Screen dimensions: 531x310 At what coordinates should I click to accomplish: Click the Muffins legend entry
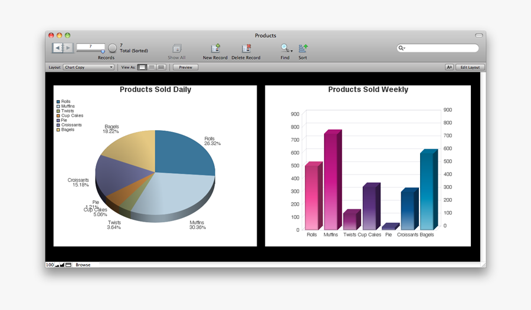pos(65,106)
